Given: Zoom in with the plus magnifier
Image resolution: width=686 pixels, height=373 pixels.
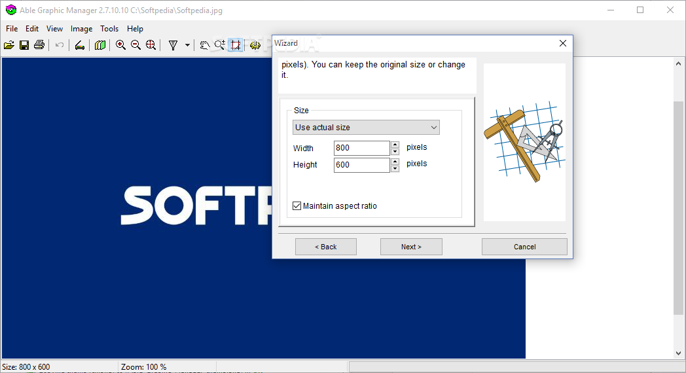Looking at the screenshot, I should click(x=120, y=45).
